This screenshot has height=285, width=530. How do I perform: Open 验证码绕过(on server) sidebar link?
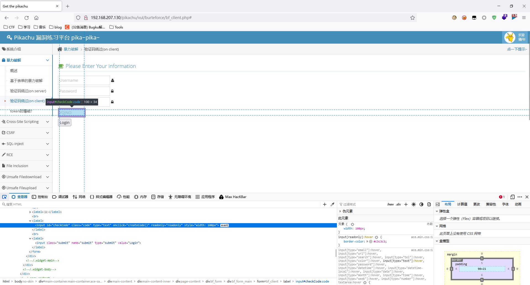28,91
